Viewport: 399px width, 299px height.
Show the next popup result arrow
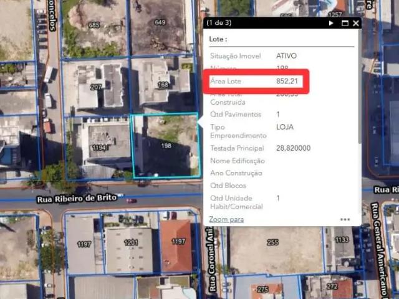coord(331,23)
